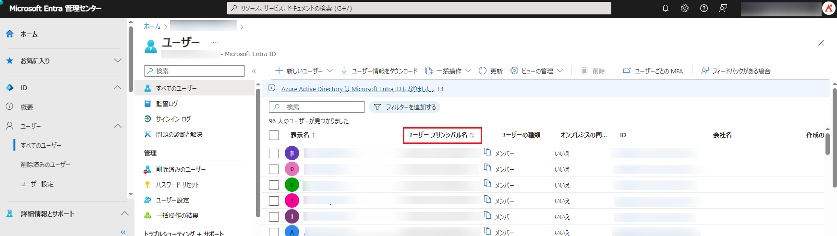This screenshot has width=837, height=236.
Task: Open 削除済みのユーザー in resource menu
Action: (x=181, y=169)
